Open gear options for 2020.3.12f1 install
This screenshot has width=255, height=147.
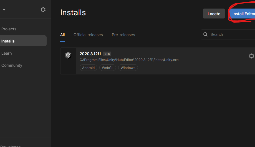click(x=251, y=56)
